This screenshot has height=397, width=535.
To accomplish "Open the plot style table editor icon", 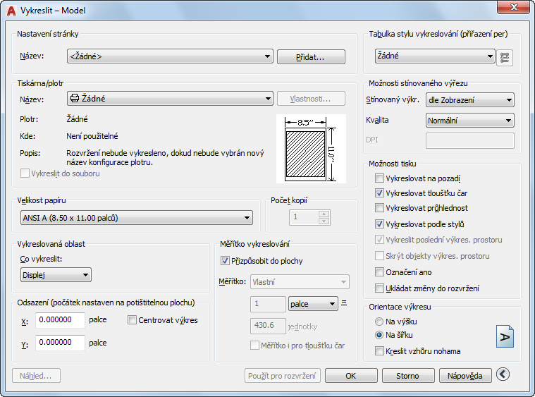I will tap(505, 57).
